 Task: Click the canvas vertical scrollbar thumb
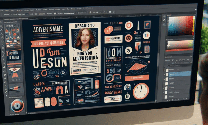[x=158, y=60]
